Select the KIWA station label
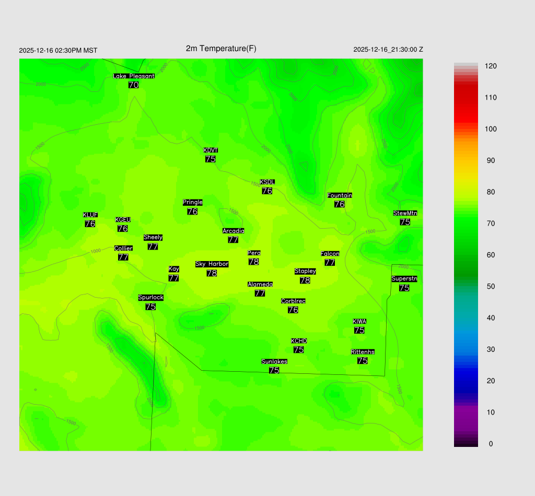This screenshot has height=496, width=535. point(359,321)
